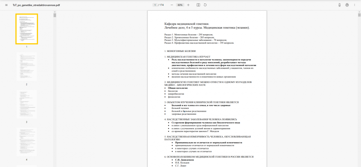The image size is (361, 167).
Task: Click the answer "больной человек"
Action: tap(180, 108)
